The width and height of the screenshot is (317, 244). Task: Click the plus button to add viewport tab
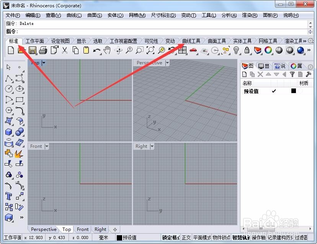[x=115, y=229]
